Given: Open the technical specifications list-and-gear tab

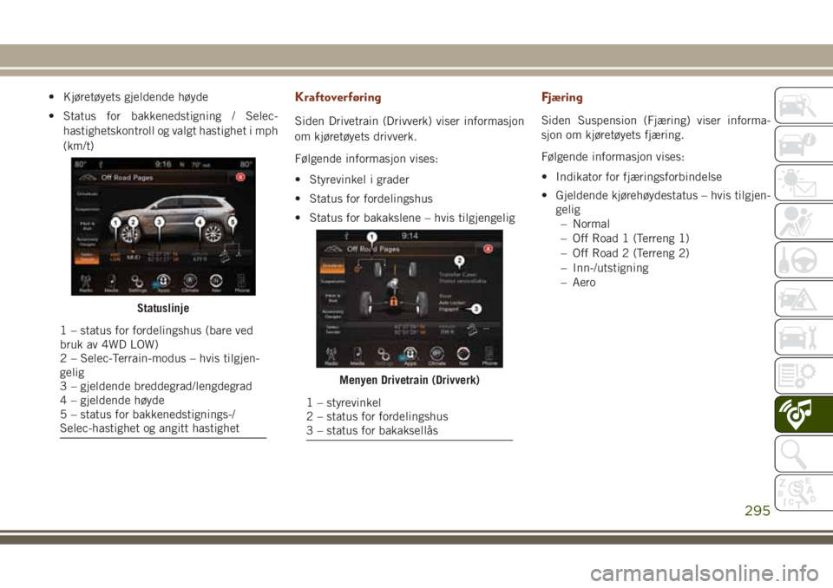Looking at the screenshot, I should (x=803, y=376).
